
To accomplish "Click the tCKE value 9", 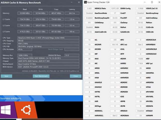I will [115, 97].
